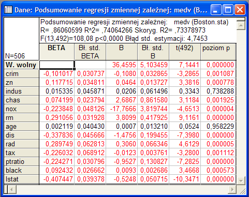Screen dimensions: 249x197
Task: Select the ptratio row header
Action: pos(21,162)
